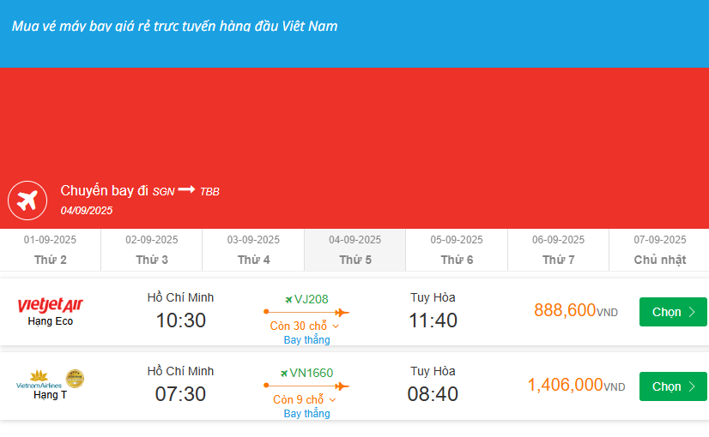Click the airplane icon beside Chuyến bay đi

[x=27, y=201]
